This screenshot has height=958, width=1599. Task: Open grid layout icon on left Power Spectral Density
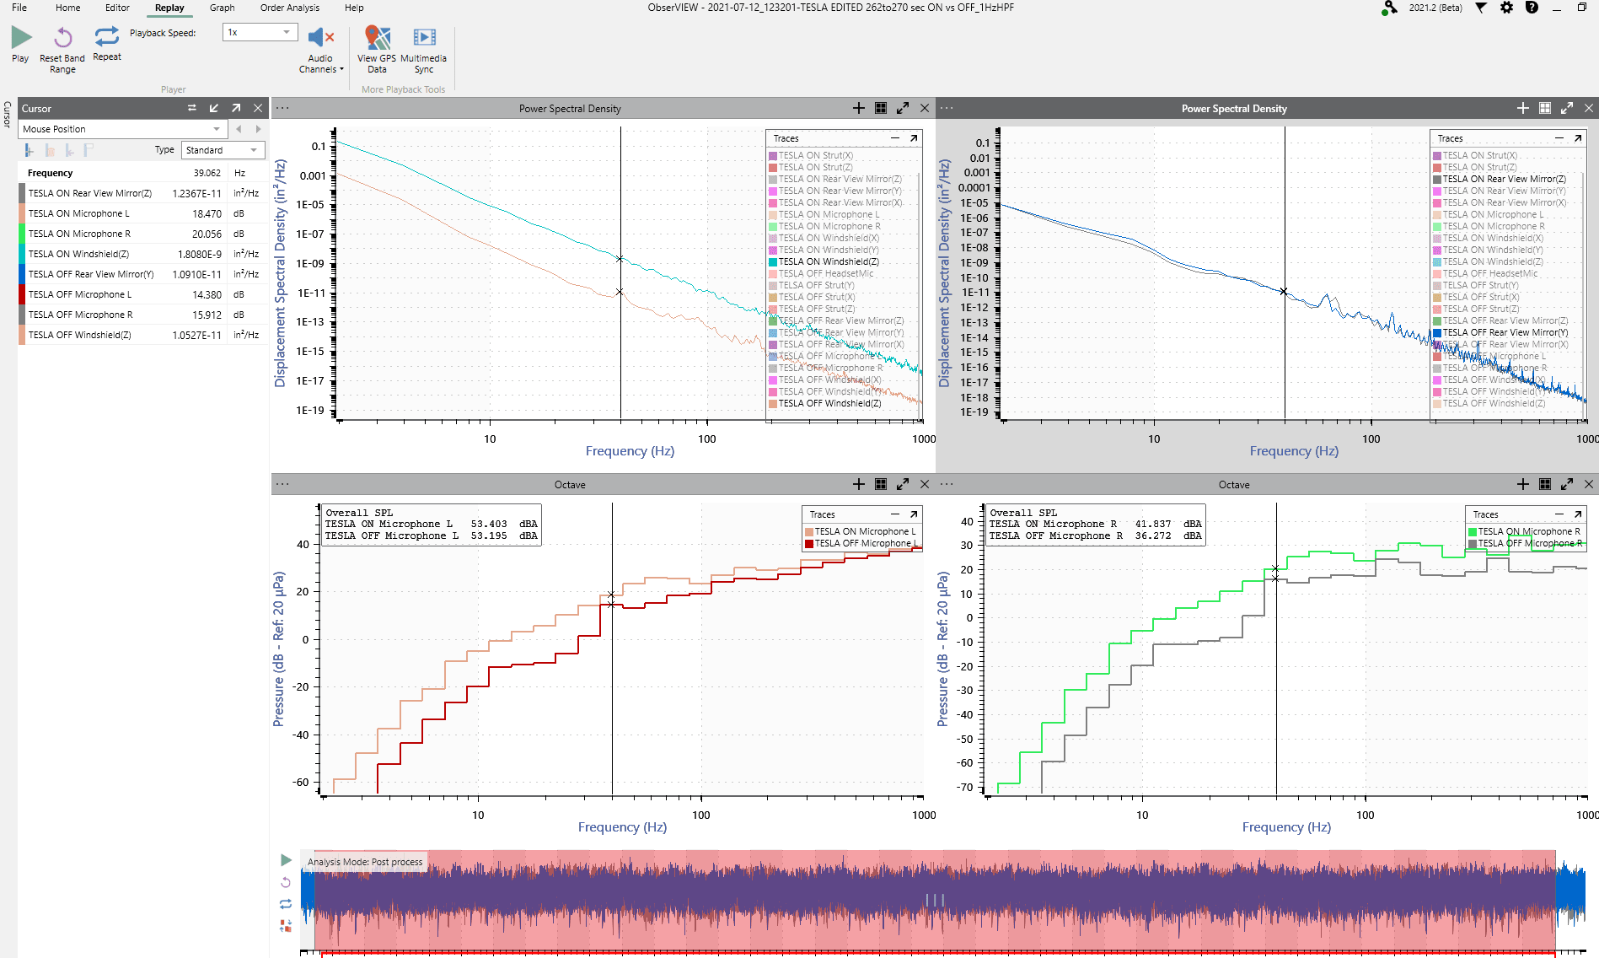881,108
